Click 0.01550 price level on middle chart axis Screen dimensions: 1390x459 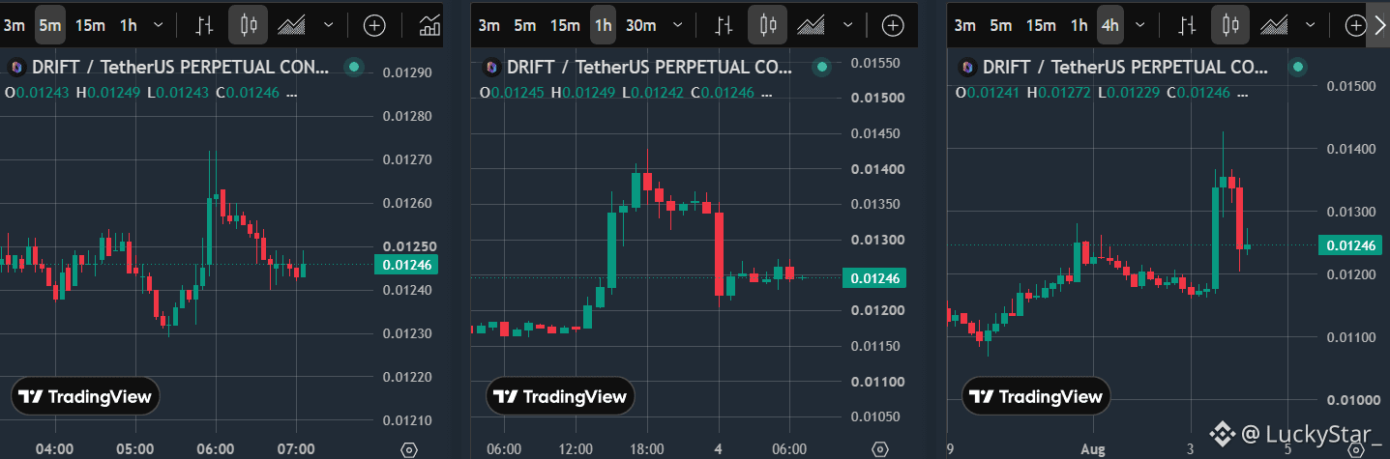click(x=876, y=63)
